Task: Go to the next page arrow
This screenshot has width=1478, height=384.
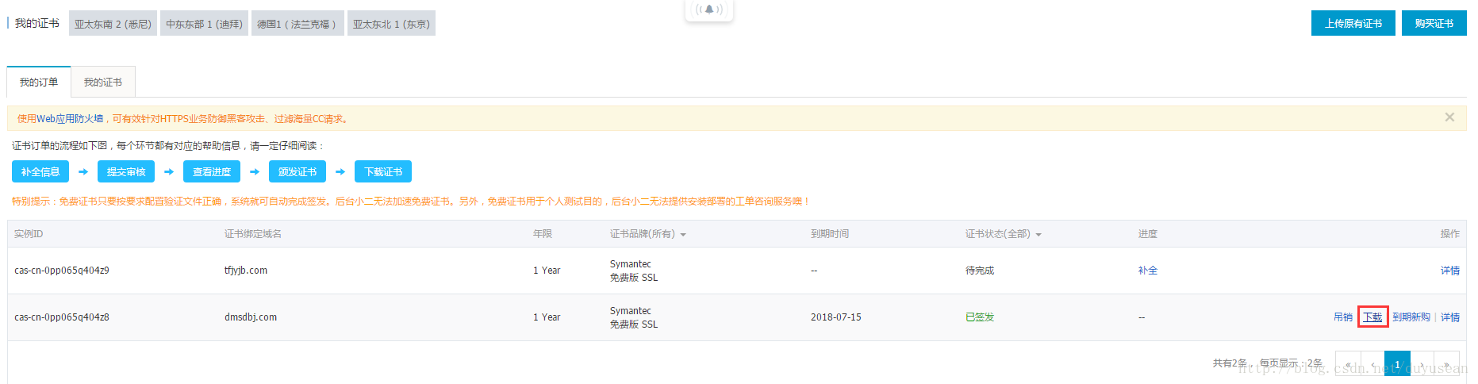Action: tap(1422, 364)
